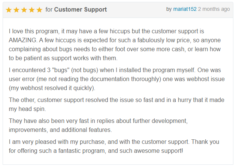Click the paragraph starting "I encountered 3"
Image resolution: width=236 pixels, height=167 pixels.
[x=112, y=79]
